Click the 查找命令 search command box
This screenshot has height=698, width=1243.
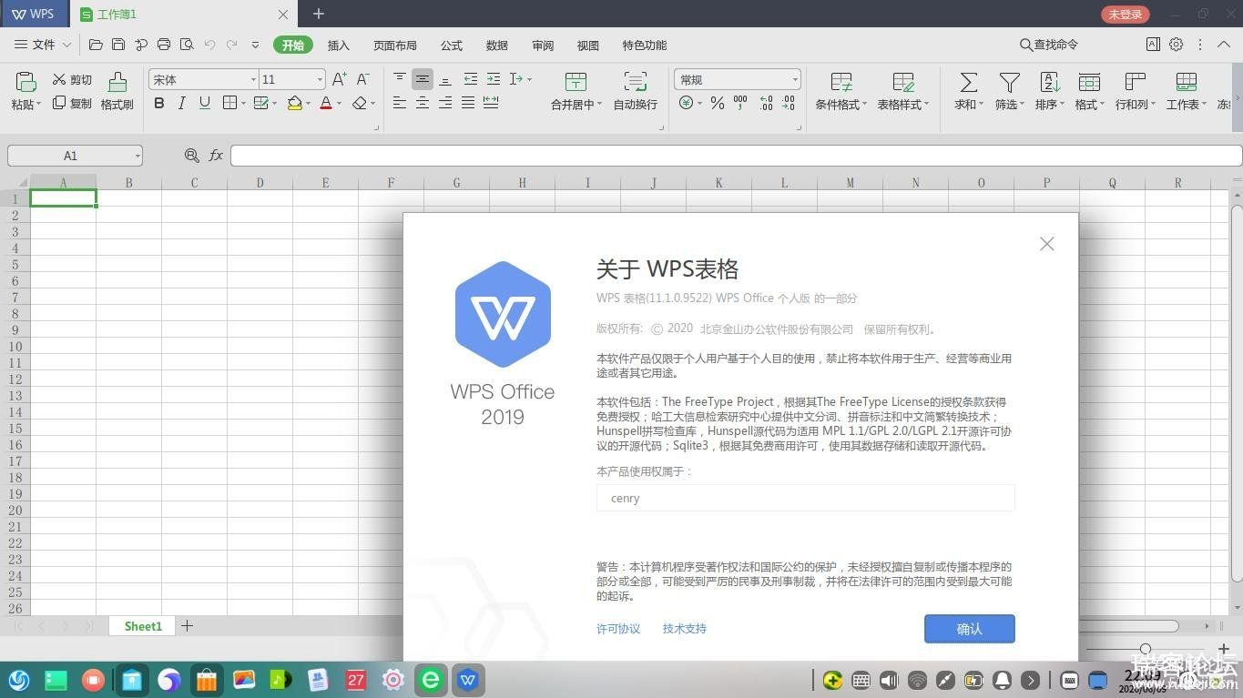(x=1049, y=45)
